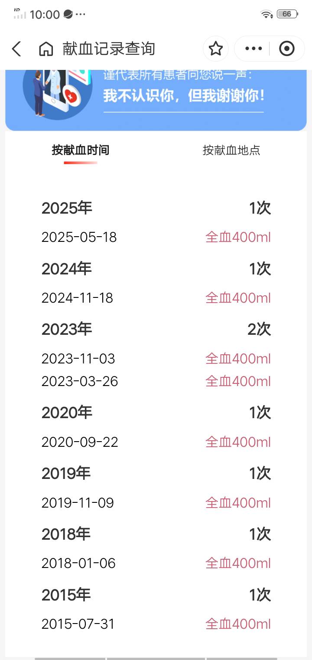Tap the 献血记录查询 page title
Screen dimensions: 312x660
pos(109,49)
